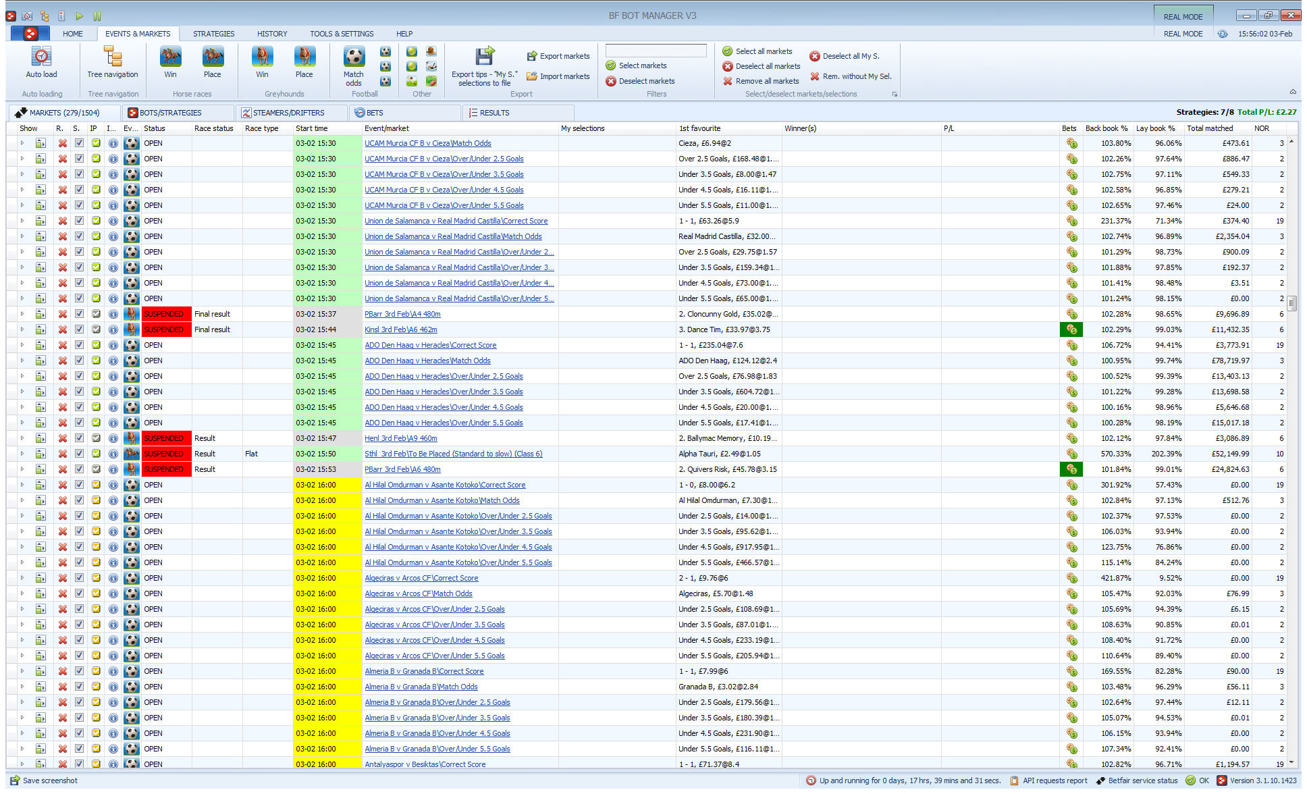Click the green play icon in title bar
The width and height of the screenshot is (1307, 794).
(x=80, y=16)
